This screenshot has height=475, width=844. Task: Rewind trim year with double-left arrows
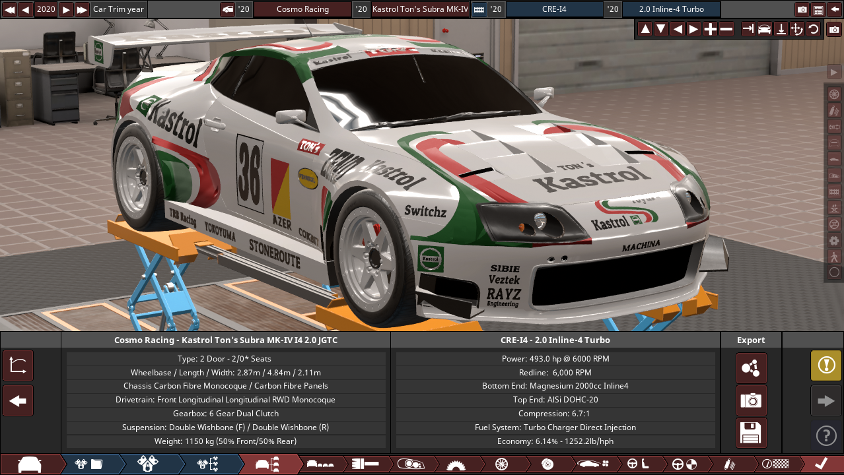(x=9, y=9)
